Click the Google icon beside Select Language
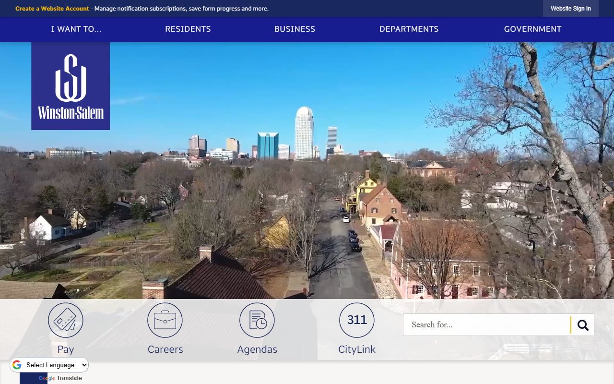 (17, 365)
